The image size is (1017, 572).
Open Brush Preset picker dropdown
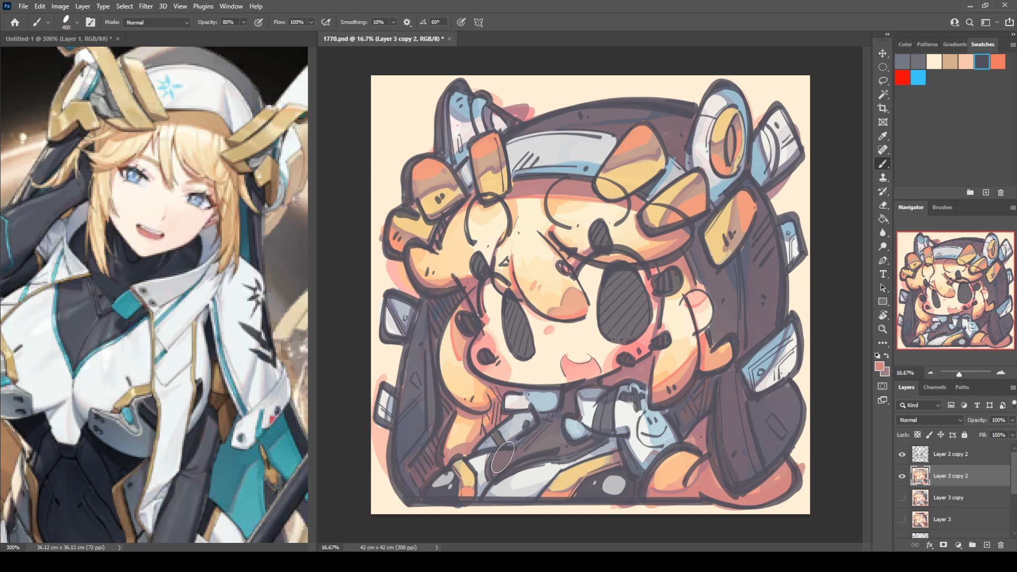[x=77, y=22]
